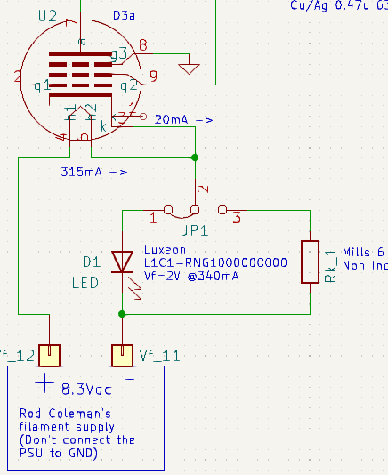Select the L1C1-RNG1000000000 part number
Viewport: 388px width, 475px height.
coord(215,262)
